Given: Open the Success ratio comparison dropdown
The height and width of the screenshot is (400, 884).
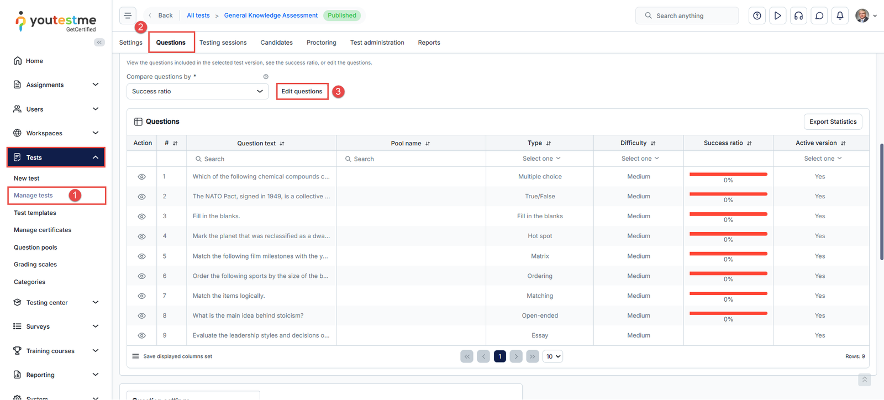Looking at the screenshot, I should coord(197,91).
